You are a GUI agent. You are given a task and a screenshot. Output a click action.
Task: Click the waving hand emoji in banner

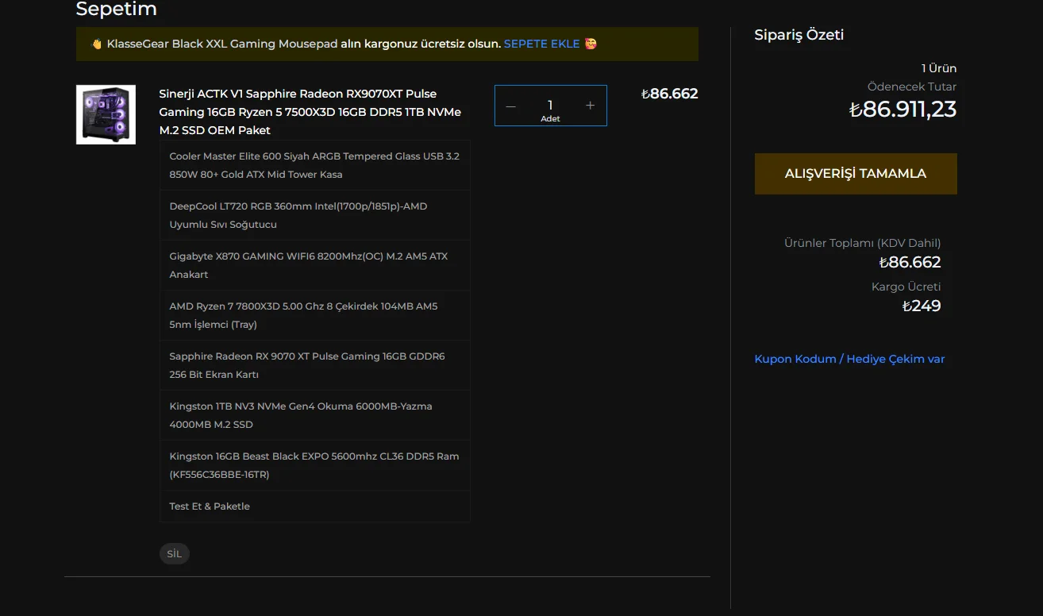point(97,44)
